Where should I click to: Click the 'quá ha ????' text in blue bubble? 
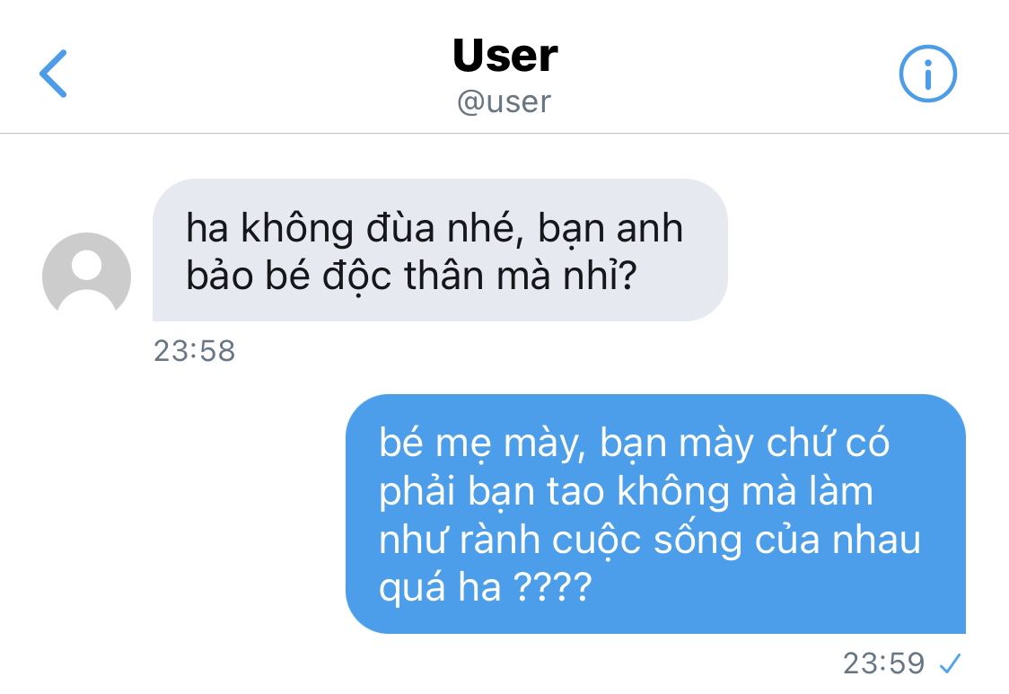coord(485,587)
